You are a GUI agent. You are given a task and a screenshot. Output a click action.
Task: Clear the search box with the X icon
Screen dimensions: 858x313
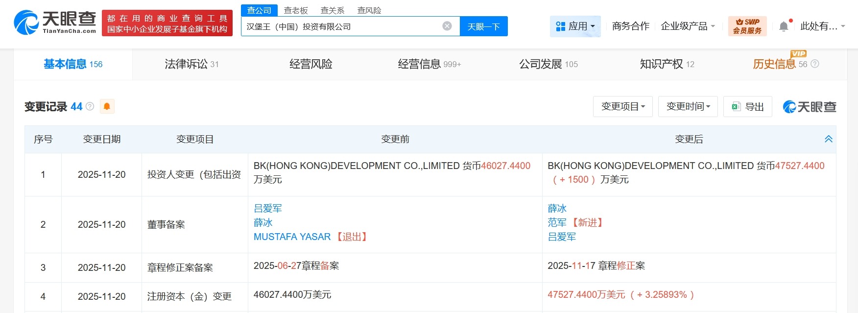click(x=447, y=26)
